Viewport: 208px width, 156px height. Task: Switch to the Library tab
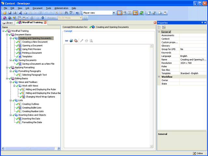point(8,23)
